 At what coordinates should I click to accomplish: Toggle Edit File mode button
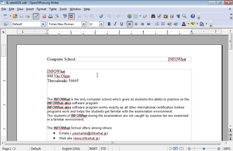[36, 16]
